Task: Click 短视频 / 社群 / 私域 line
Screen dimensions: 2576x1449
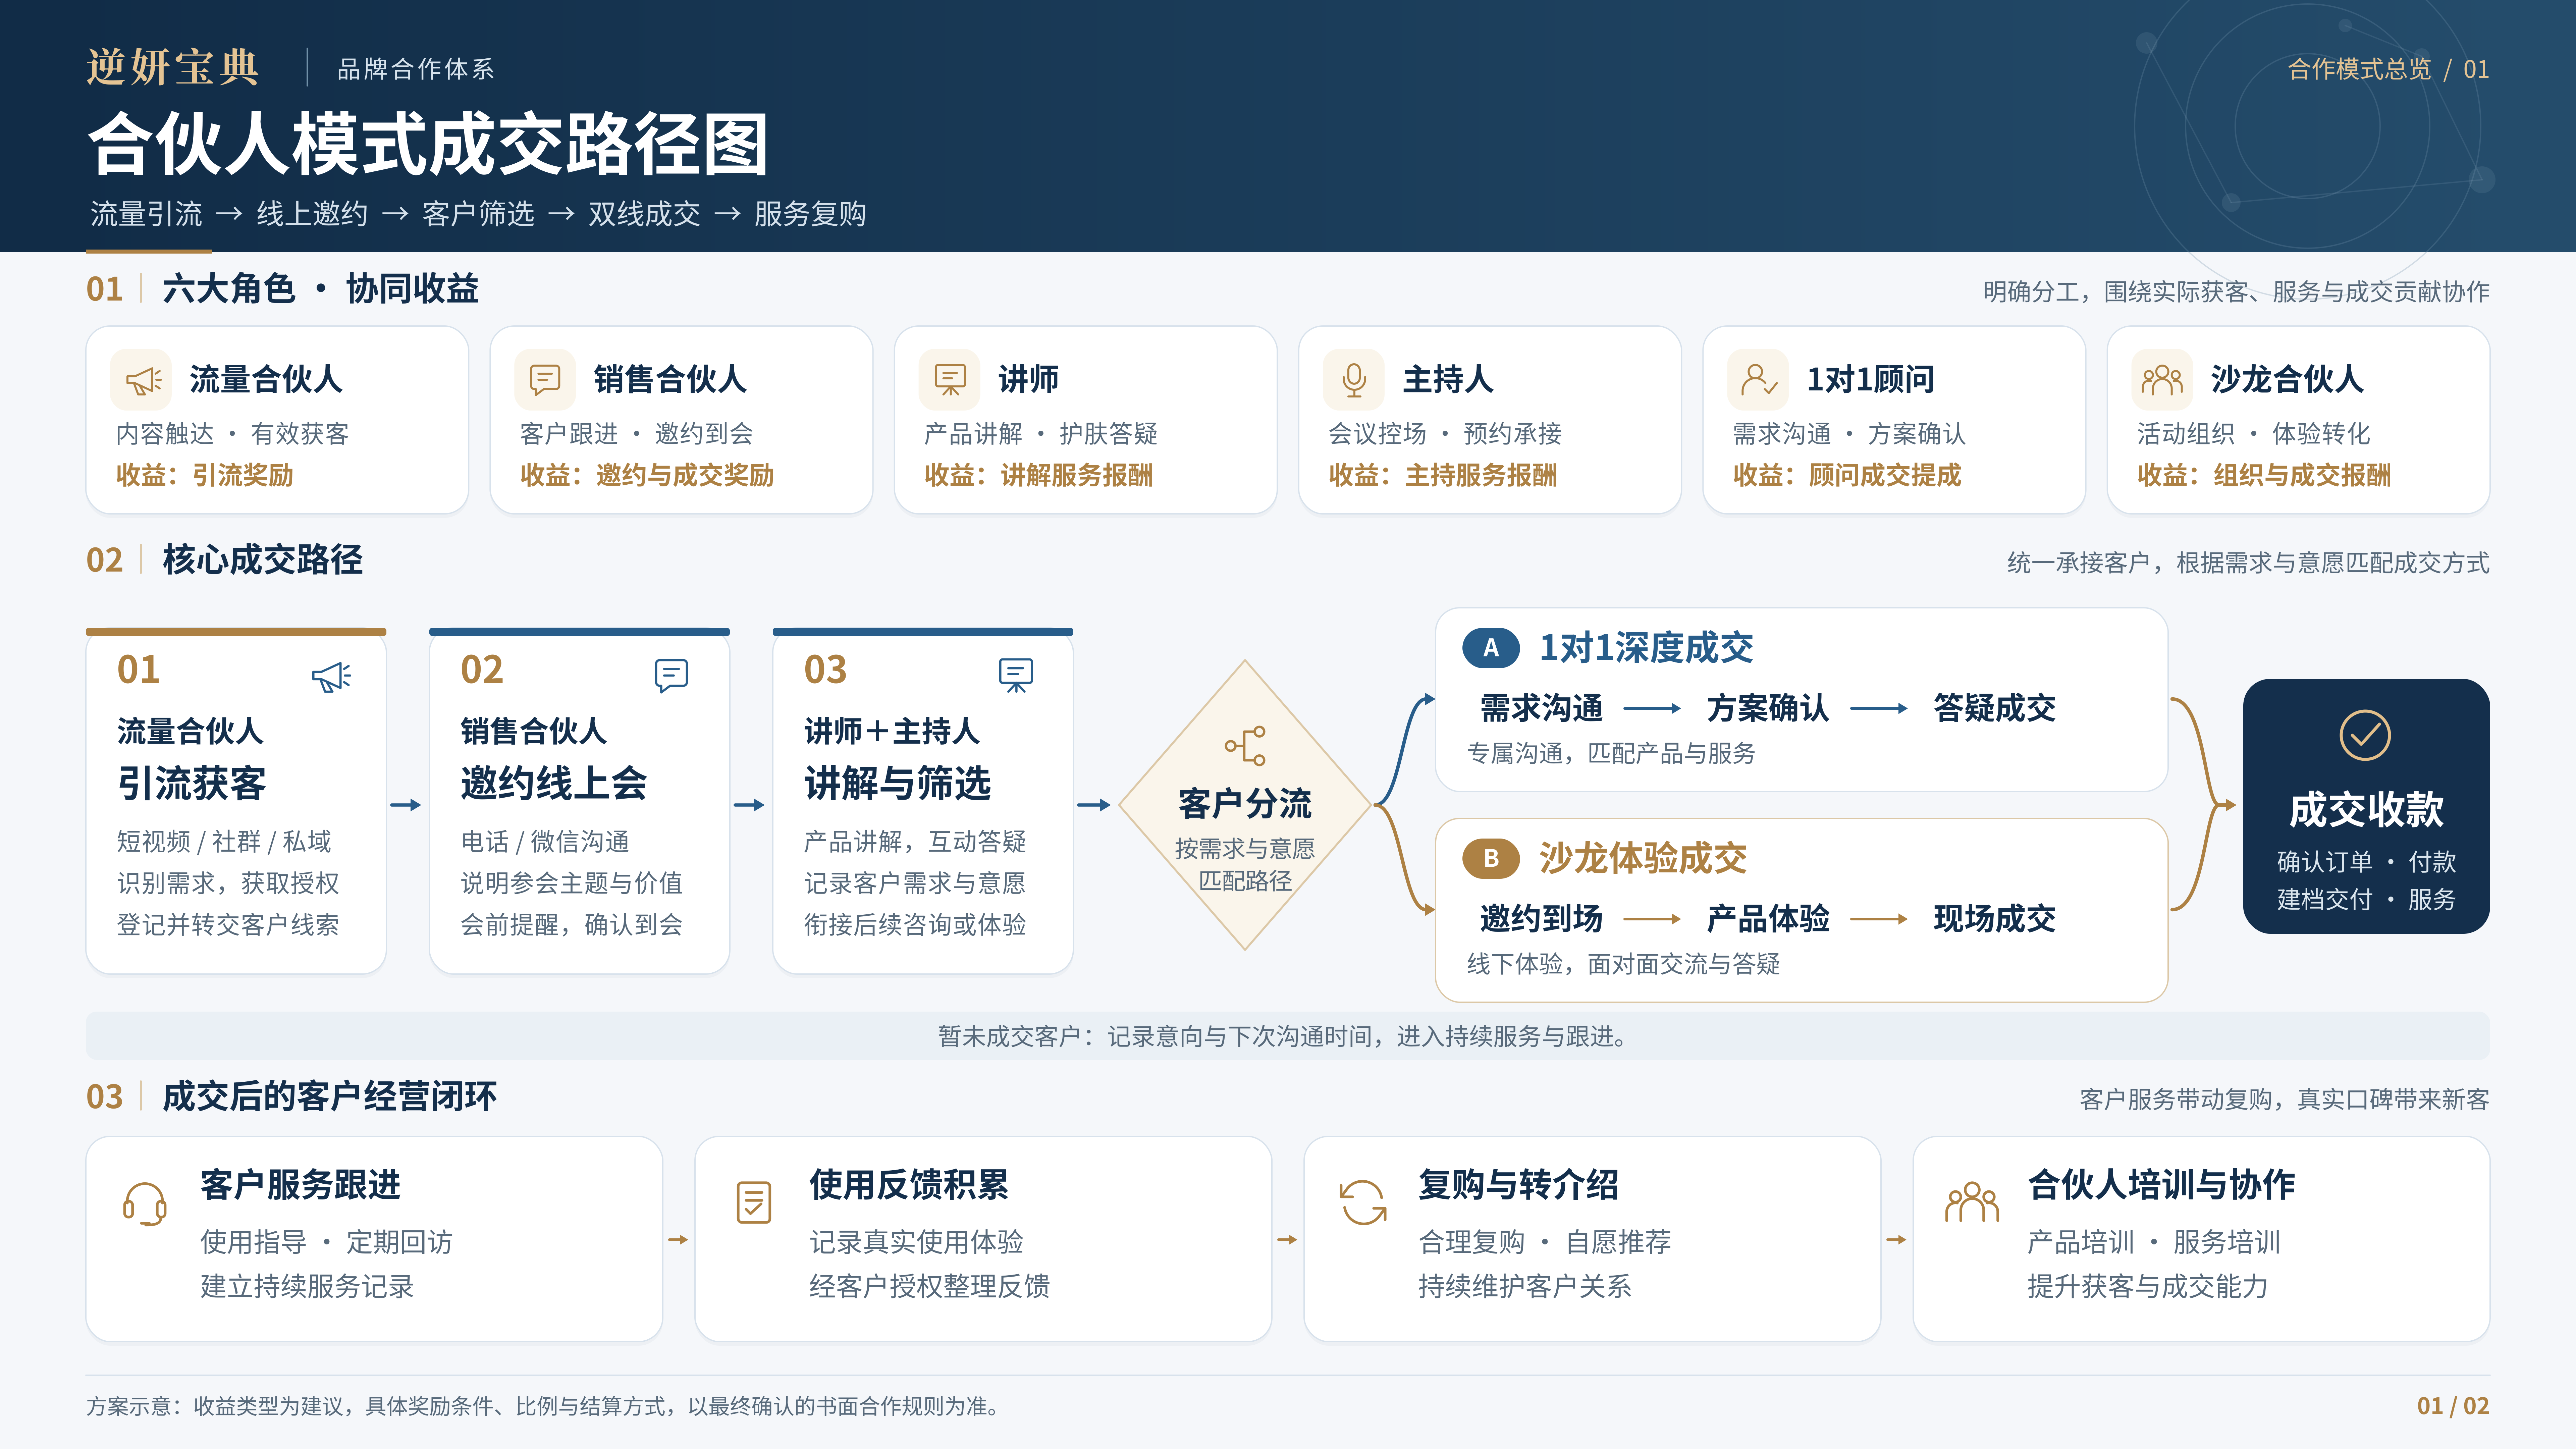Action: [x=224, y=842]
